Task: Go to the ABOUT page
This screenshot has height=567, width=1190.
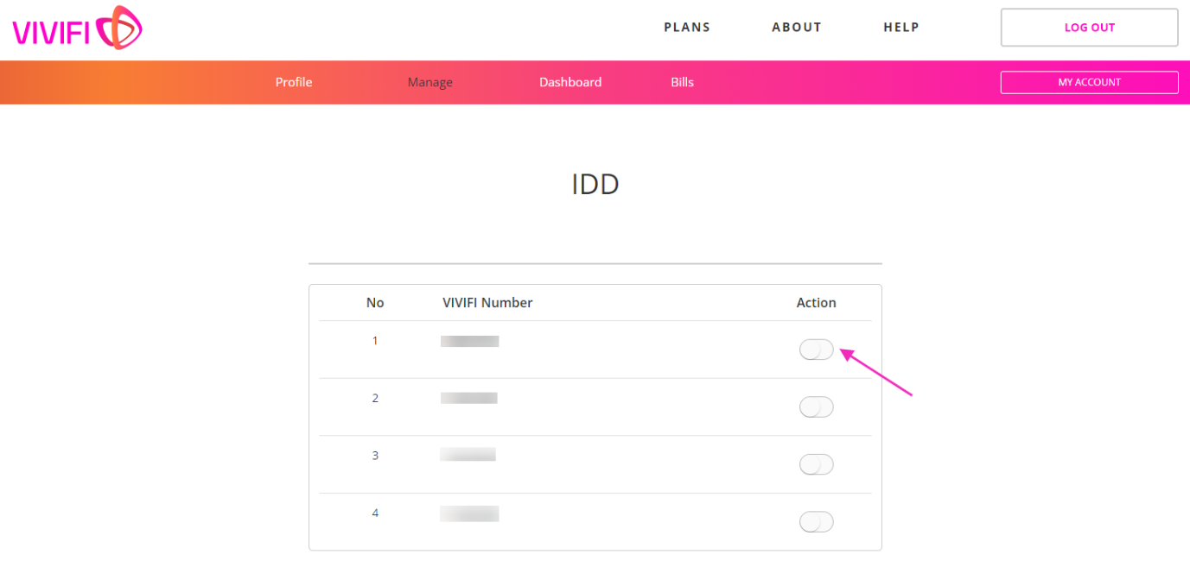Action: (x=796, y=28)
